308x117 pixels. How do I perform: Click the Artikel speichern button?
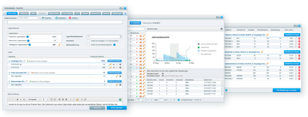pyautogui.click(x=116, y=108)
